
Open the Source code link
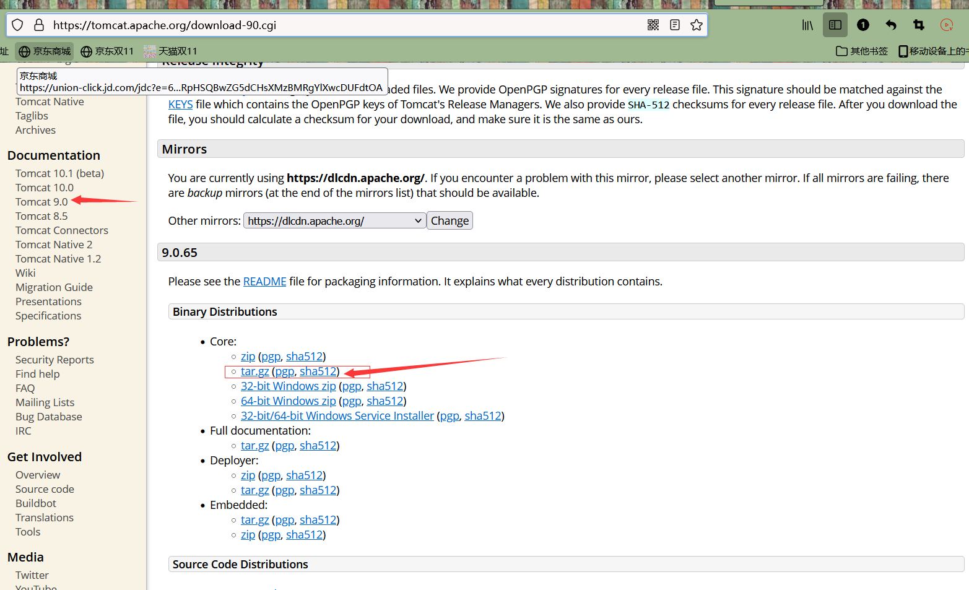(45, 490)
